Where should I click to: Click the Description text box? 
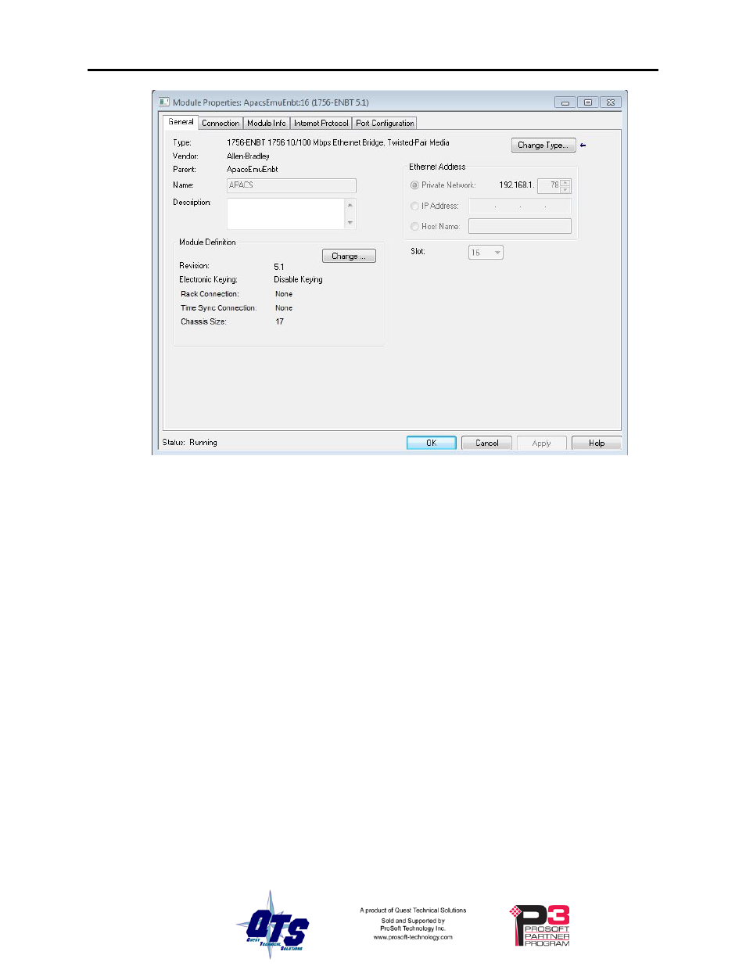286,214
